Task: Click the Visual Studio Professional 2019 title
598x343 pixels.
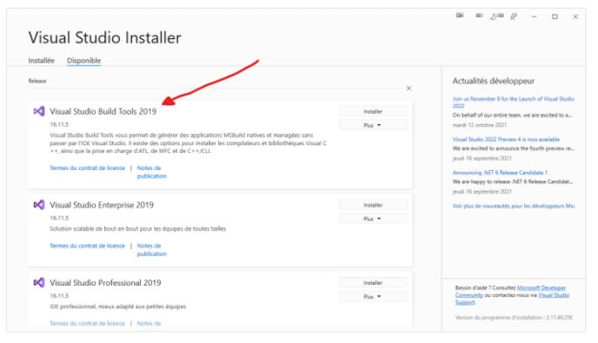Action: 105,283
